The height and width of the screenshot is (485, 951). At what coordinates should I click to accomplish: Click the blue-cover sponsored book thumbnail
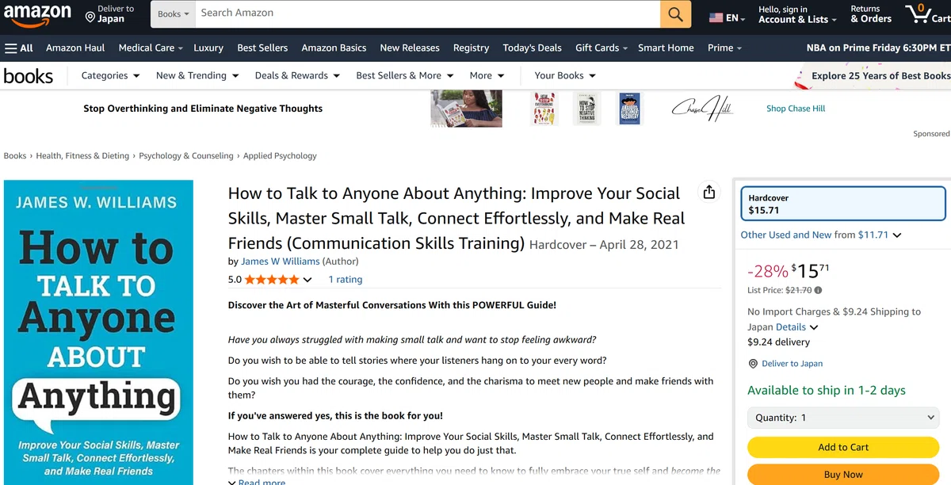pyautogui.click(x=629, y=109)
